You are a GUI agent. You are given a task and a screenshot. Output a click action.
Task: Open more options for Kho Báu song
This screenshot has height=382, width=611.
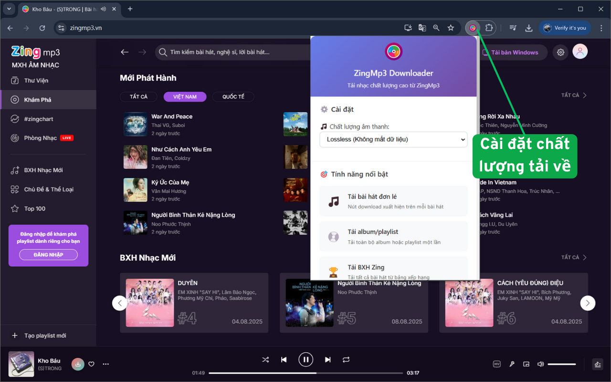tap(106, 364)
